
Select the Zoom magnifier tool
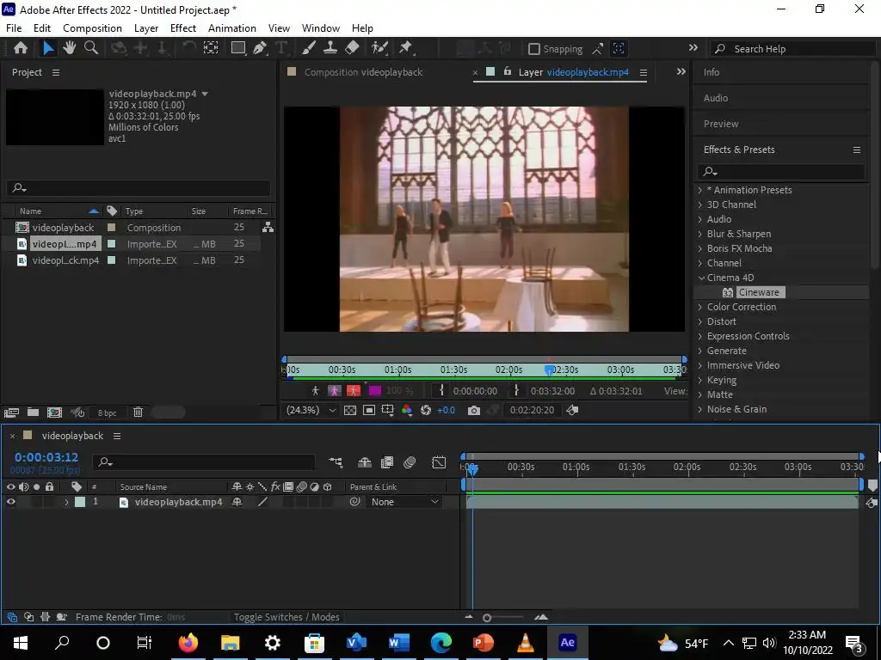pos(91,48)
